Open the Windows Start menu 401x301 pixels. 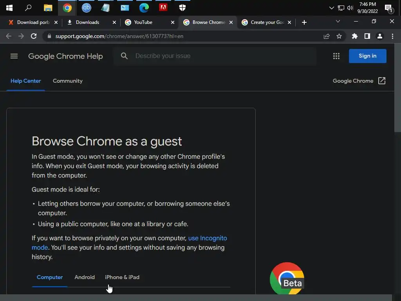9,8
